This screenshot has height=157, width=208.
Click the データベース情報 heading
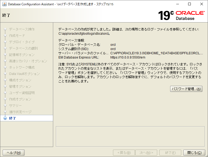pos(71,40)
